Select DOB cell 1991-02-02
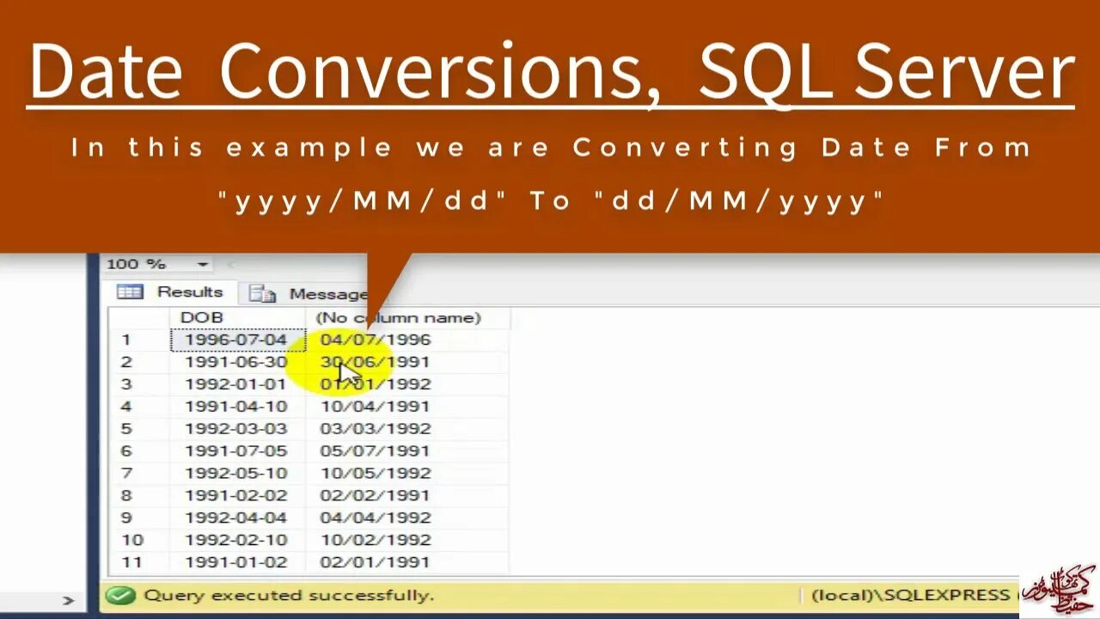The width and height of the screenshot is (1100, 619). [x=237, y=496]
